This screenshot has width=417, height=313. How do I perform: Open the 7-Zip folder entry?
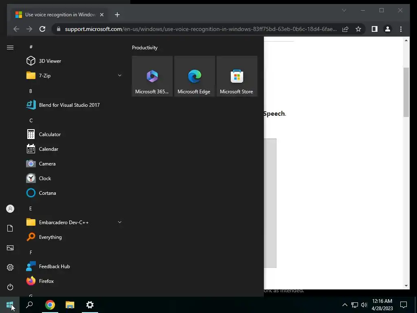[x=75, y=75]
